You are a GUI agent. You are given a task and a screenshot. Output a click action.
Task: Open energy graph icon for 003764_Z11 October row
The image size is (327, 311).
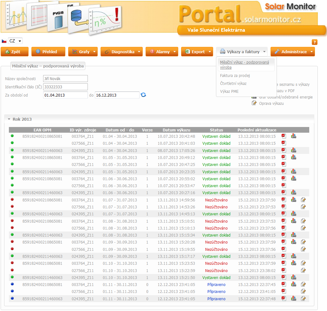294,263
